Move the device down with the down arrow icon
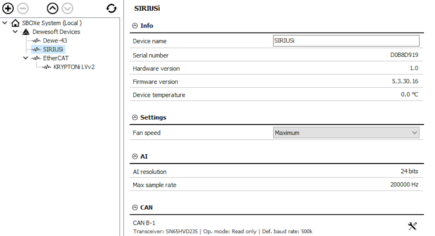This screenshot has width=435, height=236. click(68, 8)
